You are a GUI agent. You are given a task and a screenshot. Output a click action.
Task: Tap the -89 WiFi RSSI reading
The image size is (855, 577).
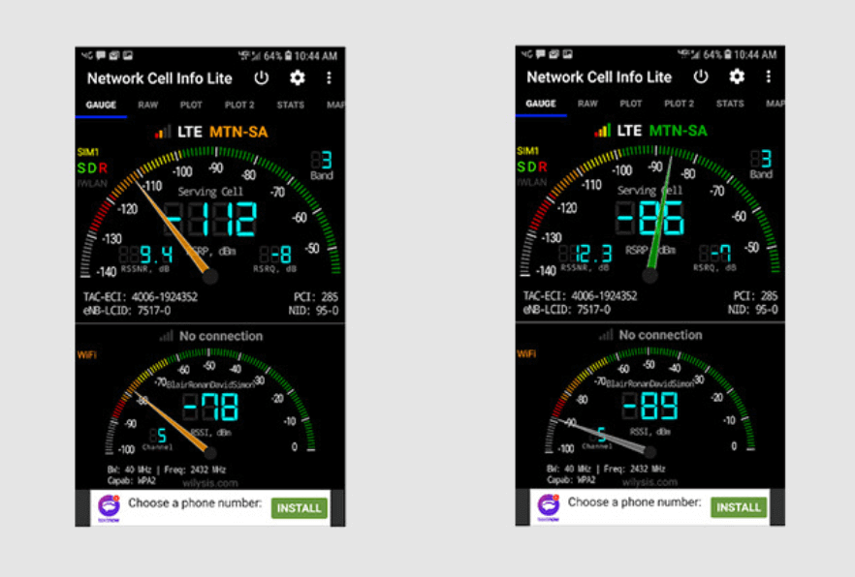coord(651,405)
